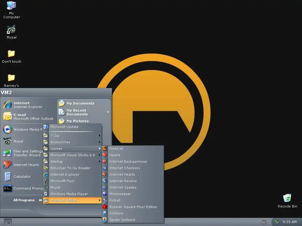Click the BitLocker To Go Reader icon
This screenshot has width=302, height=226.
[46, 168]
